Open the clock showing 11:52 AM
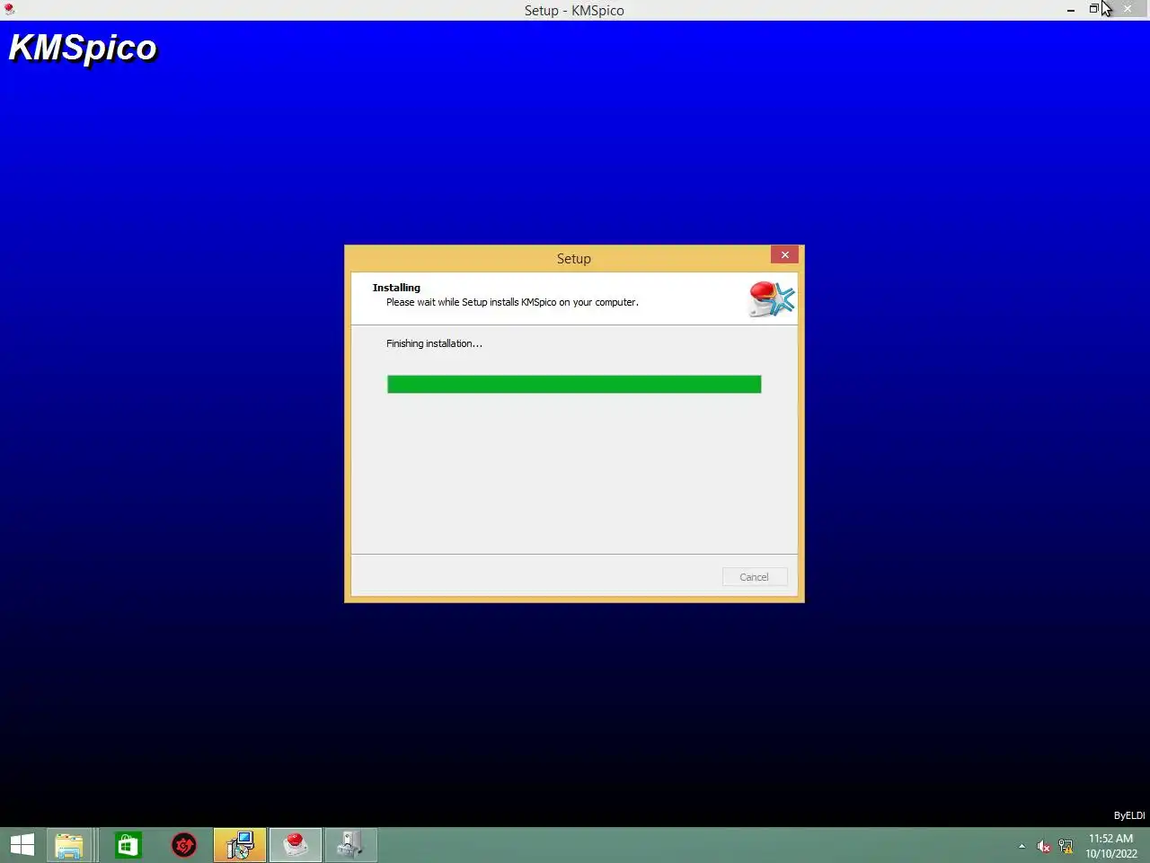 (1111, 846)
